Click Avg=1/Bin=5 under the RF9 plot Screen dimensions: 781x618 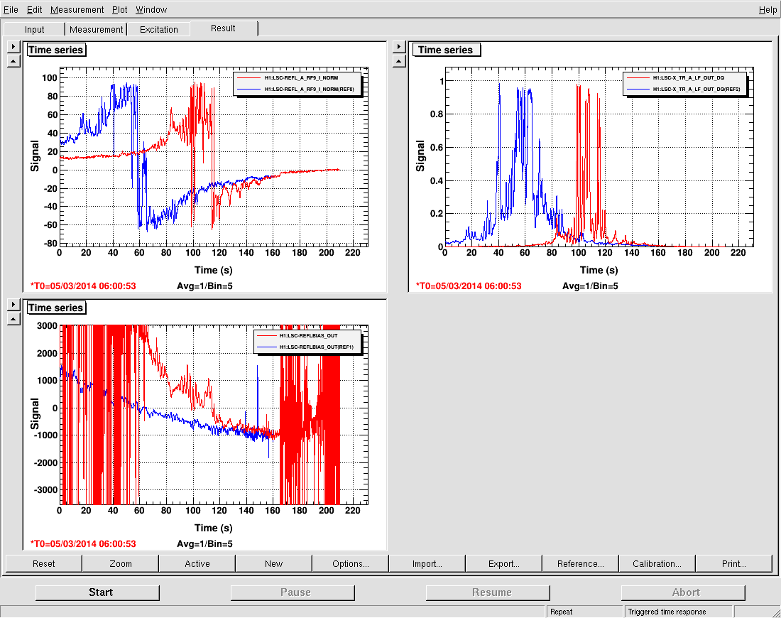click(204, 286)
